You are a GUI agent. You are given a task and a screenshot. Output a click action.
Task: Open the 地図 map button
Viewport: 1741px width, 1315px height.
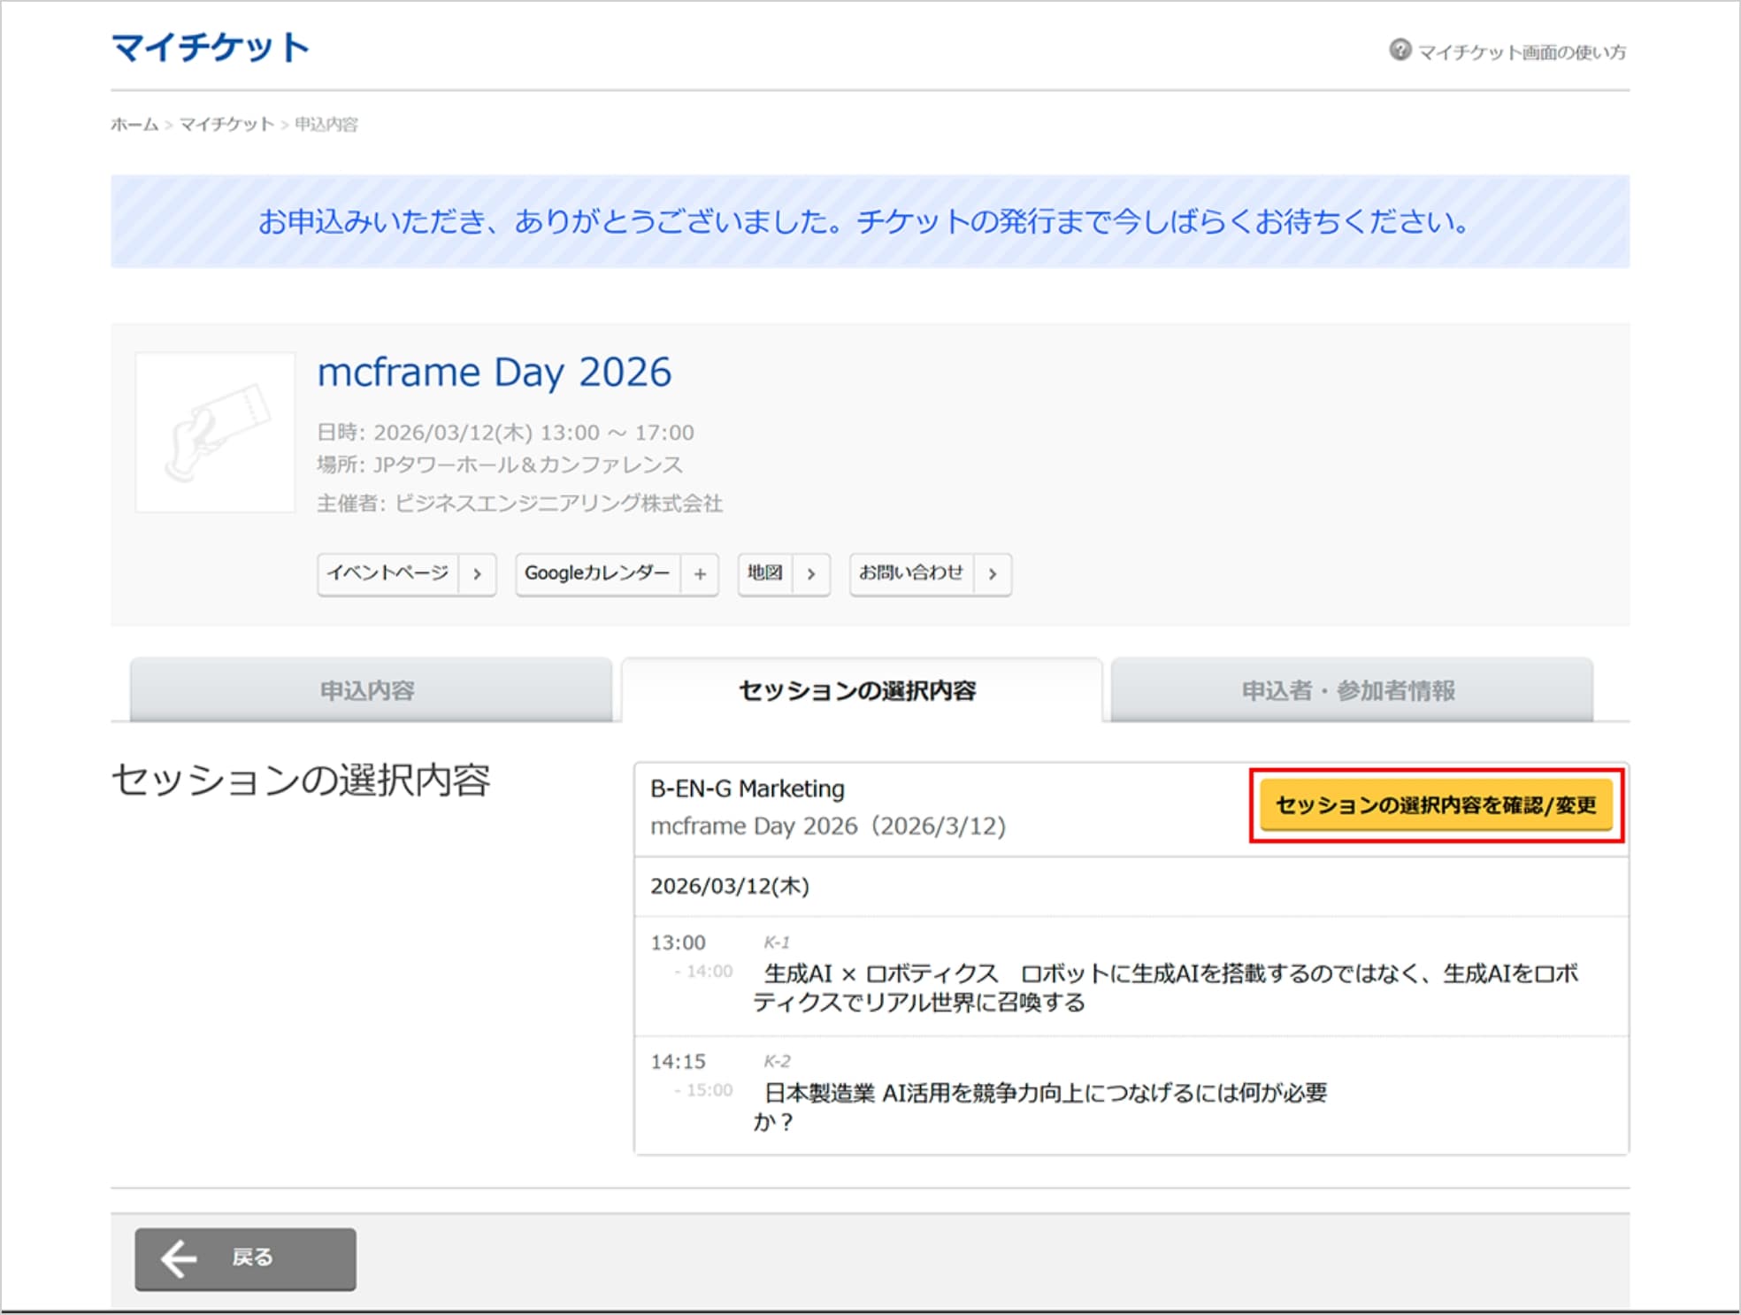[765, 573]
